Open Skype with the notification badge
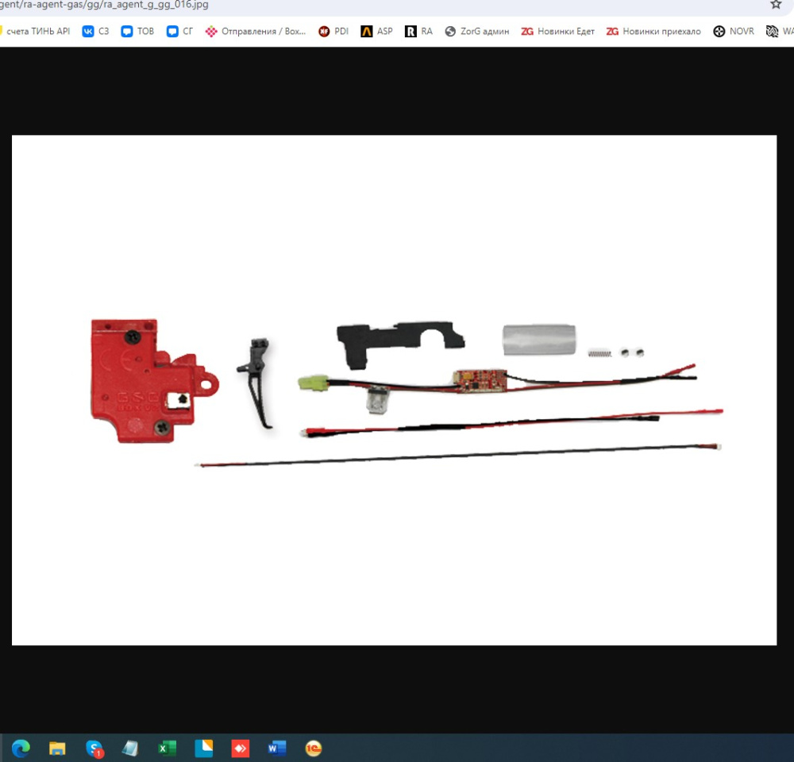 (94, 749)
